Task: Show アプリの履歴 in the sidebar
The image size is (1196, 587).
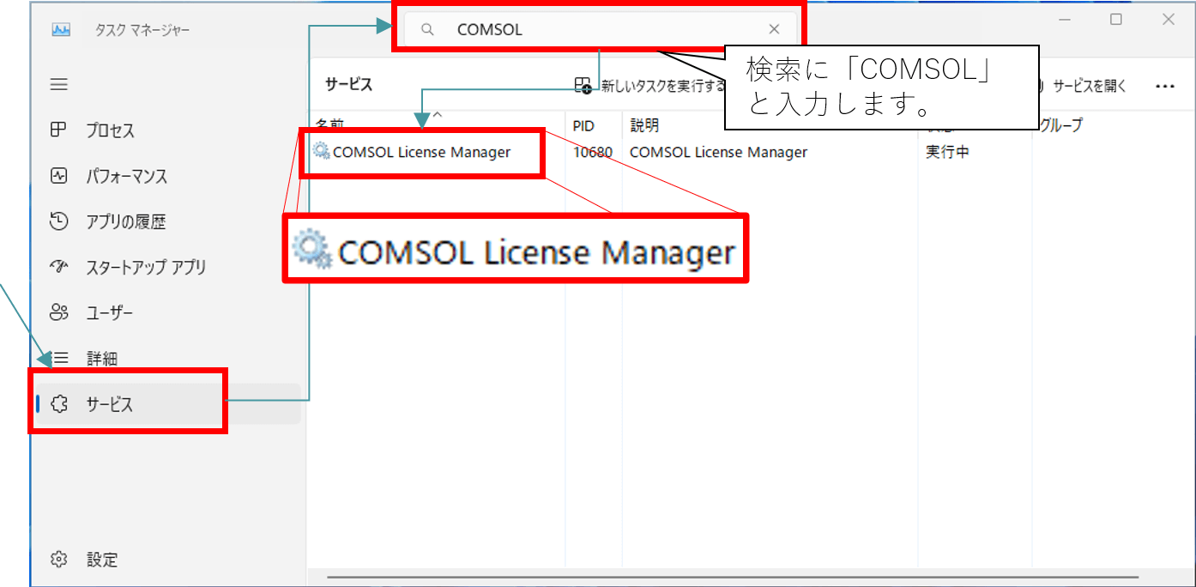Action: click(124, 221)
